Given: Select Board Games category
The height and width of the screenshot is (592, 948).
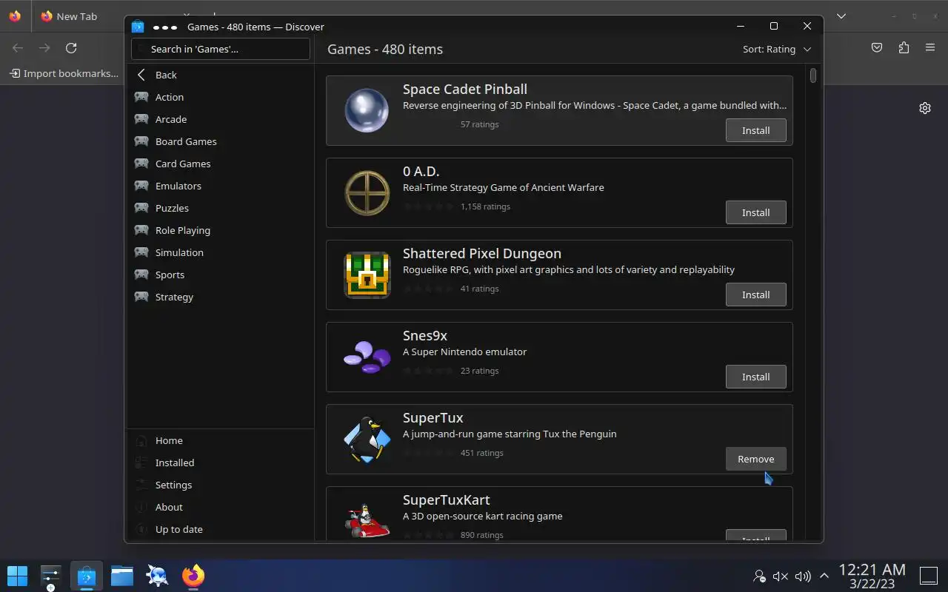Looking at the screenshot, I should coord(221,141).
